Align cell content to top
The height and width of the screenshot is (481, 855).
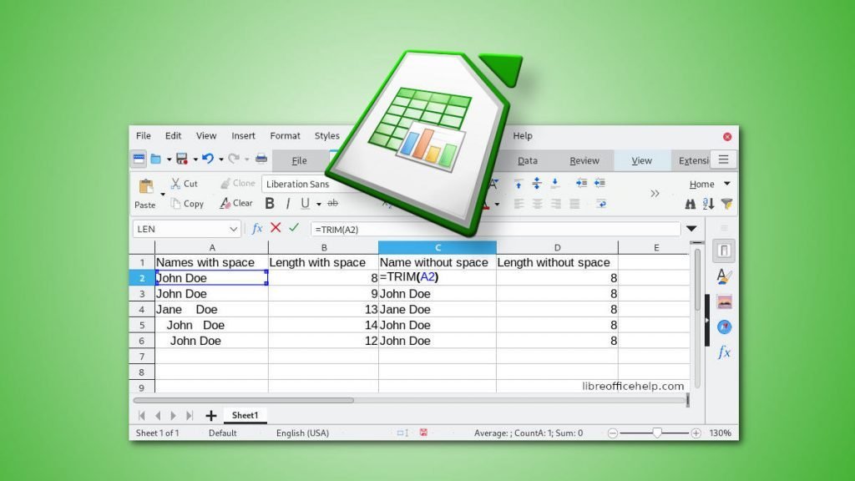[519, 184]
